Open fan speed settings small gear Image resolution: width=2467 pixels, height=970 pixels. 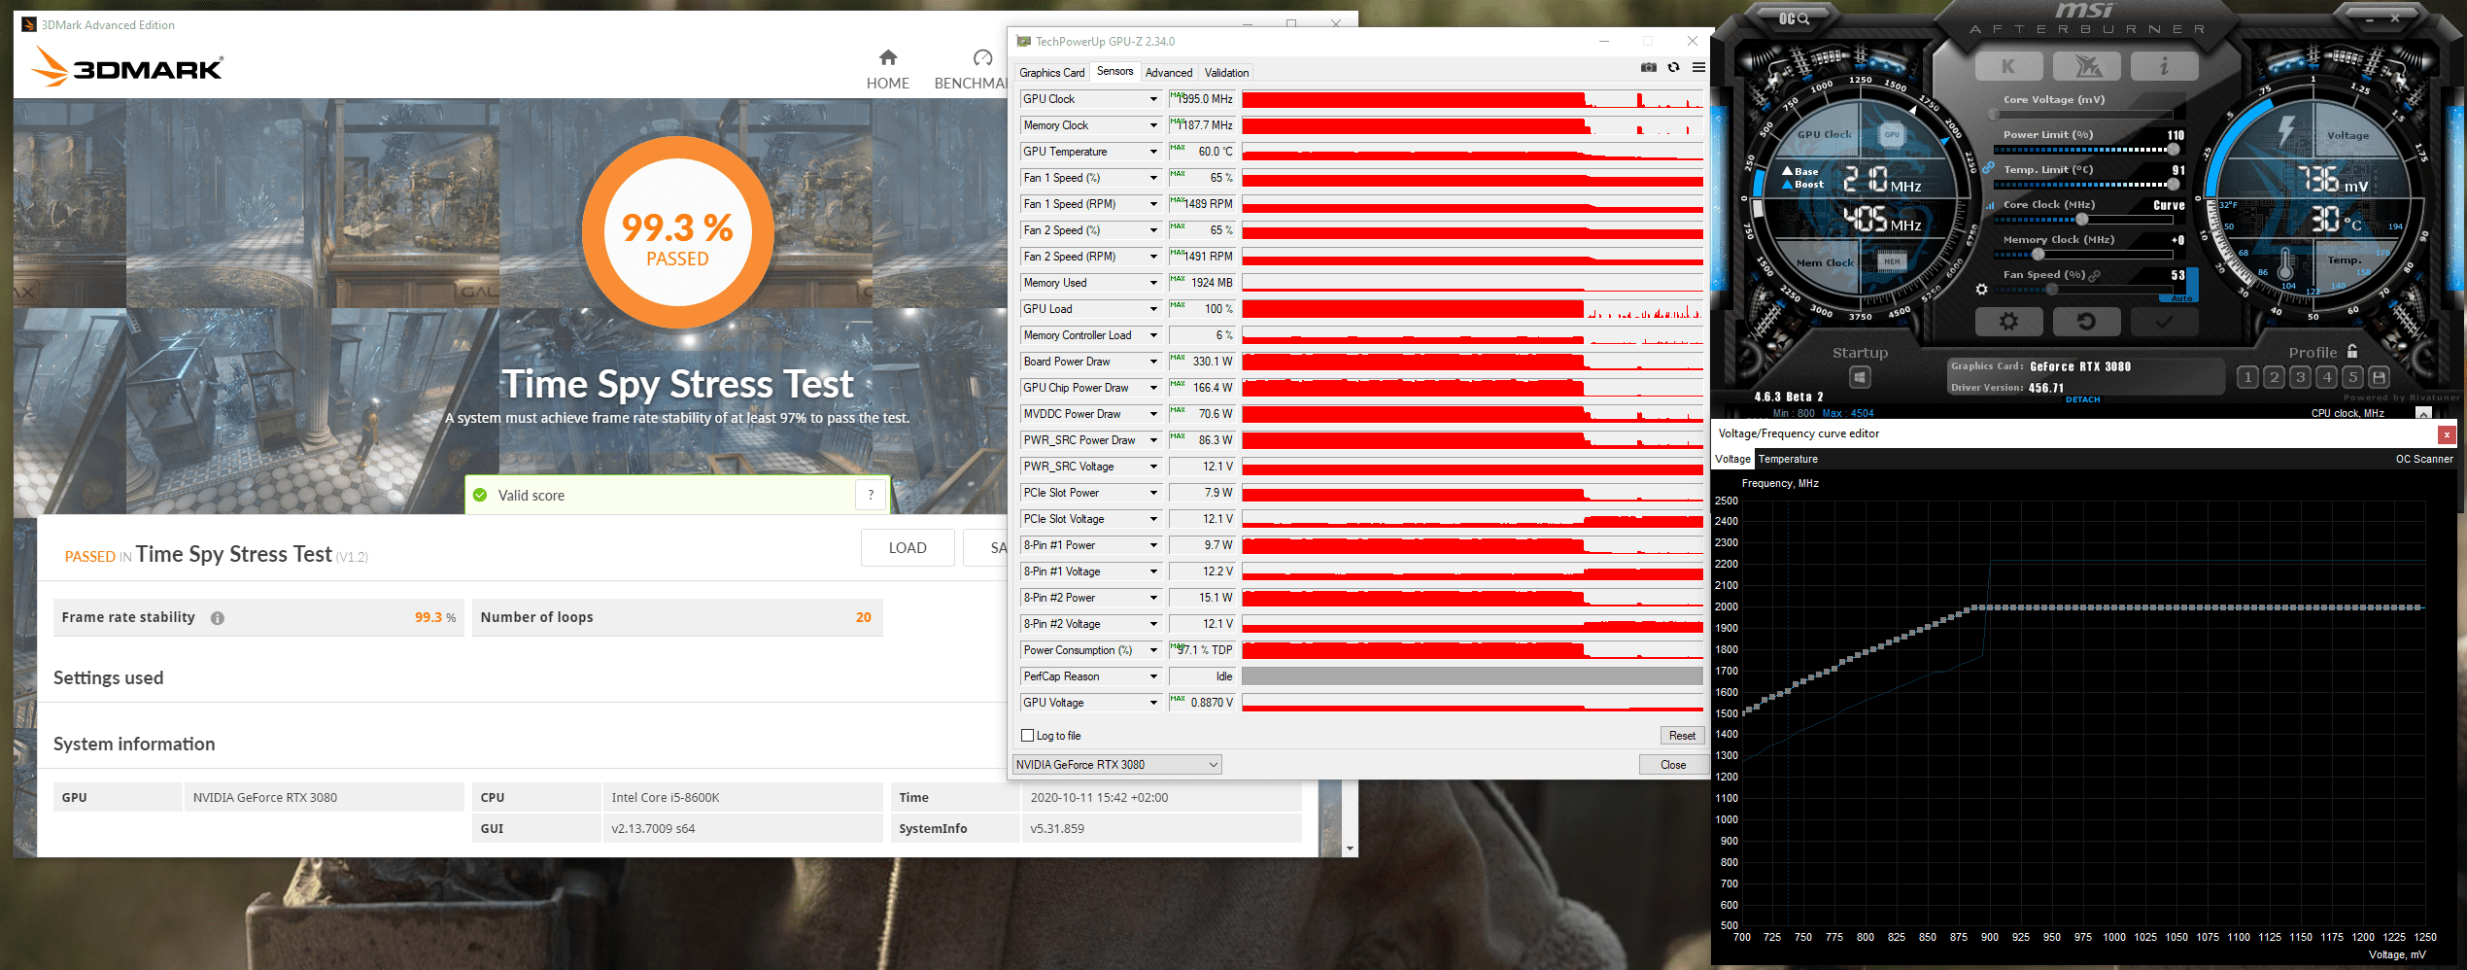[1981, 289]
